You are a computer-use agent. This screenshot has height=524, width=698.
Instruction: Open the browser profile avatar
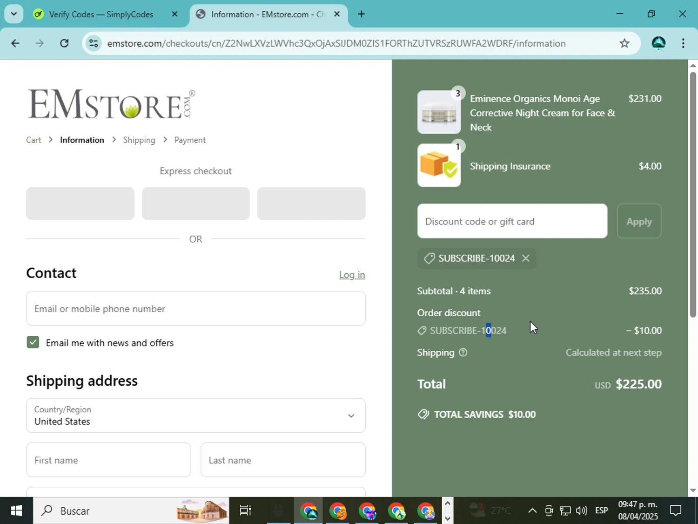pos(658,43)
